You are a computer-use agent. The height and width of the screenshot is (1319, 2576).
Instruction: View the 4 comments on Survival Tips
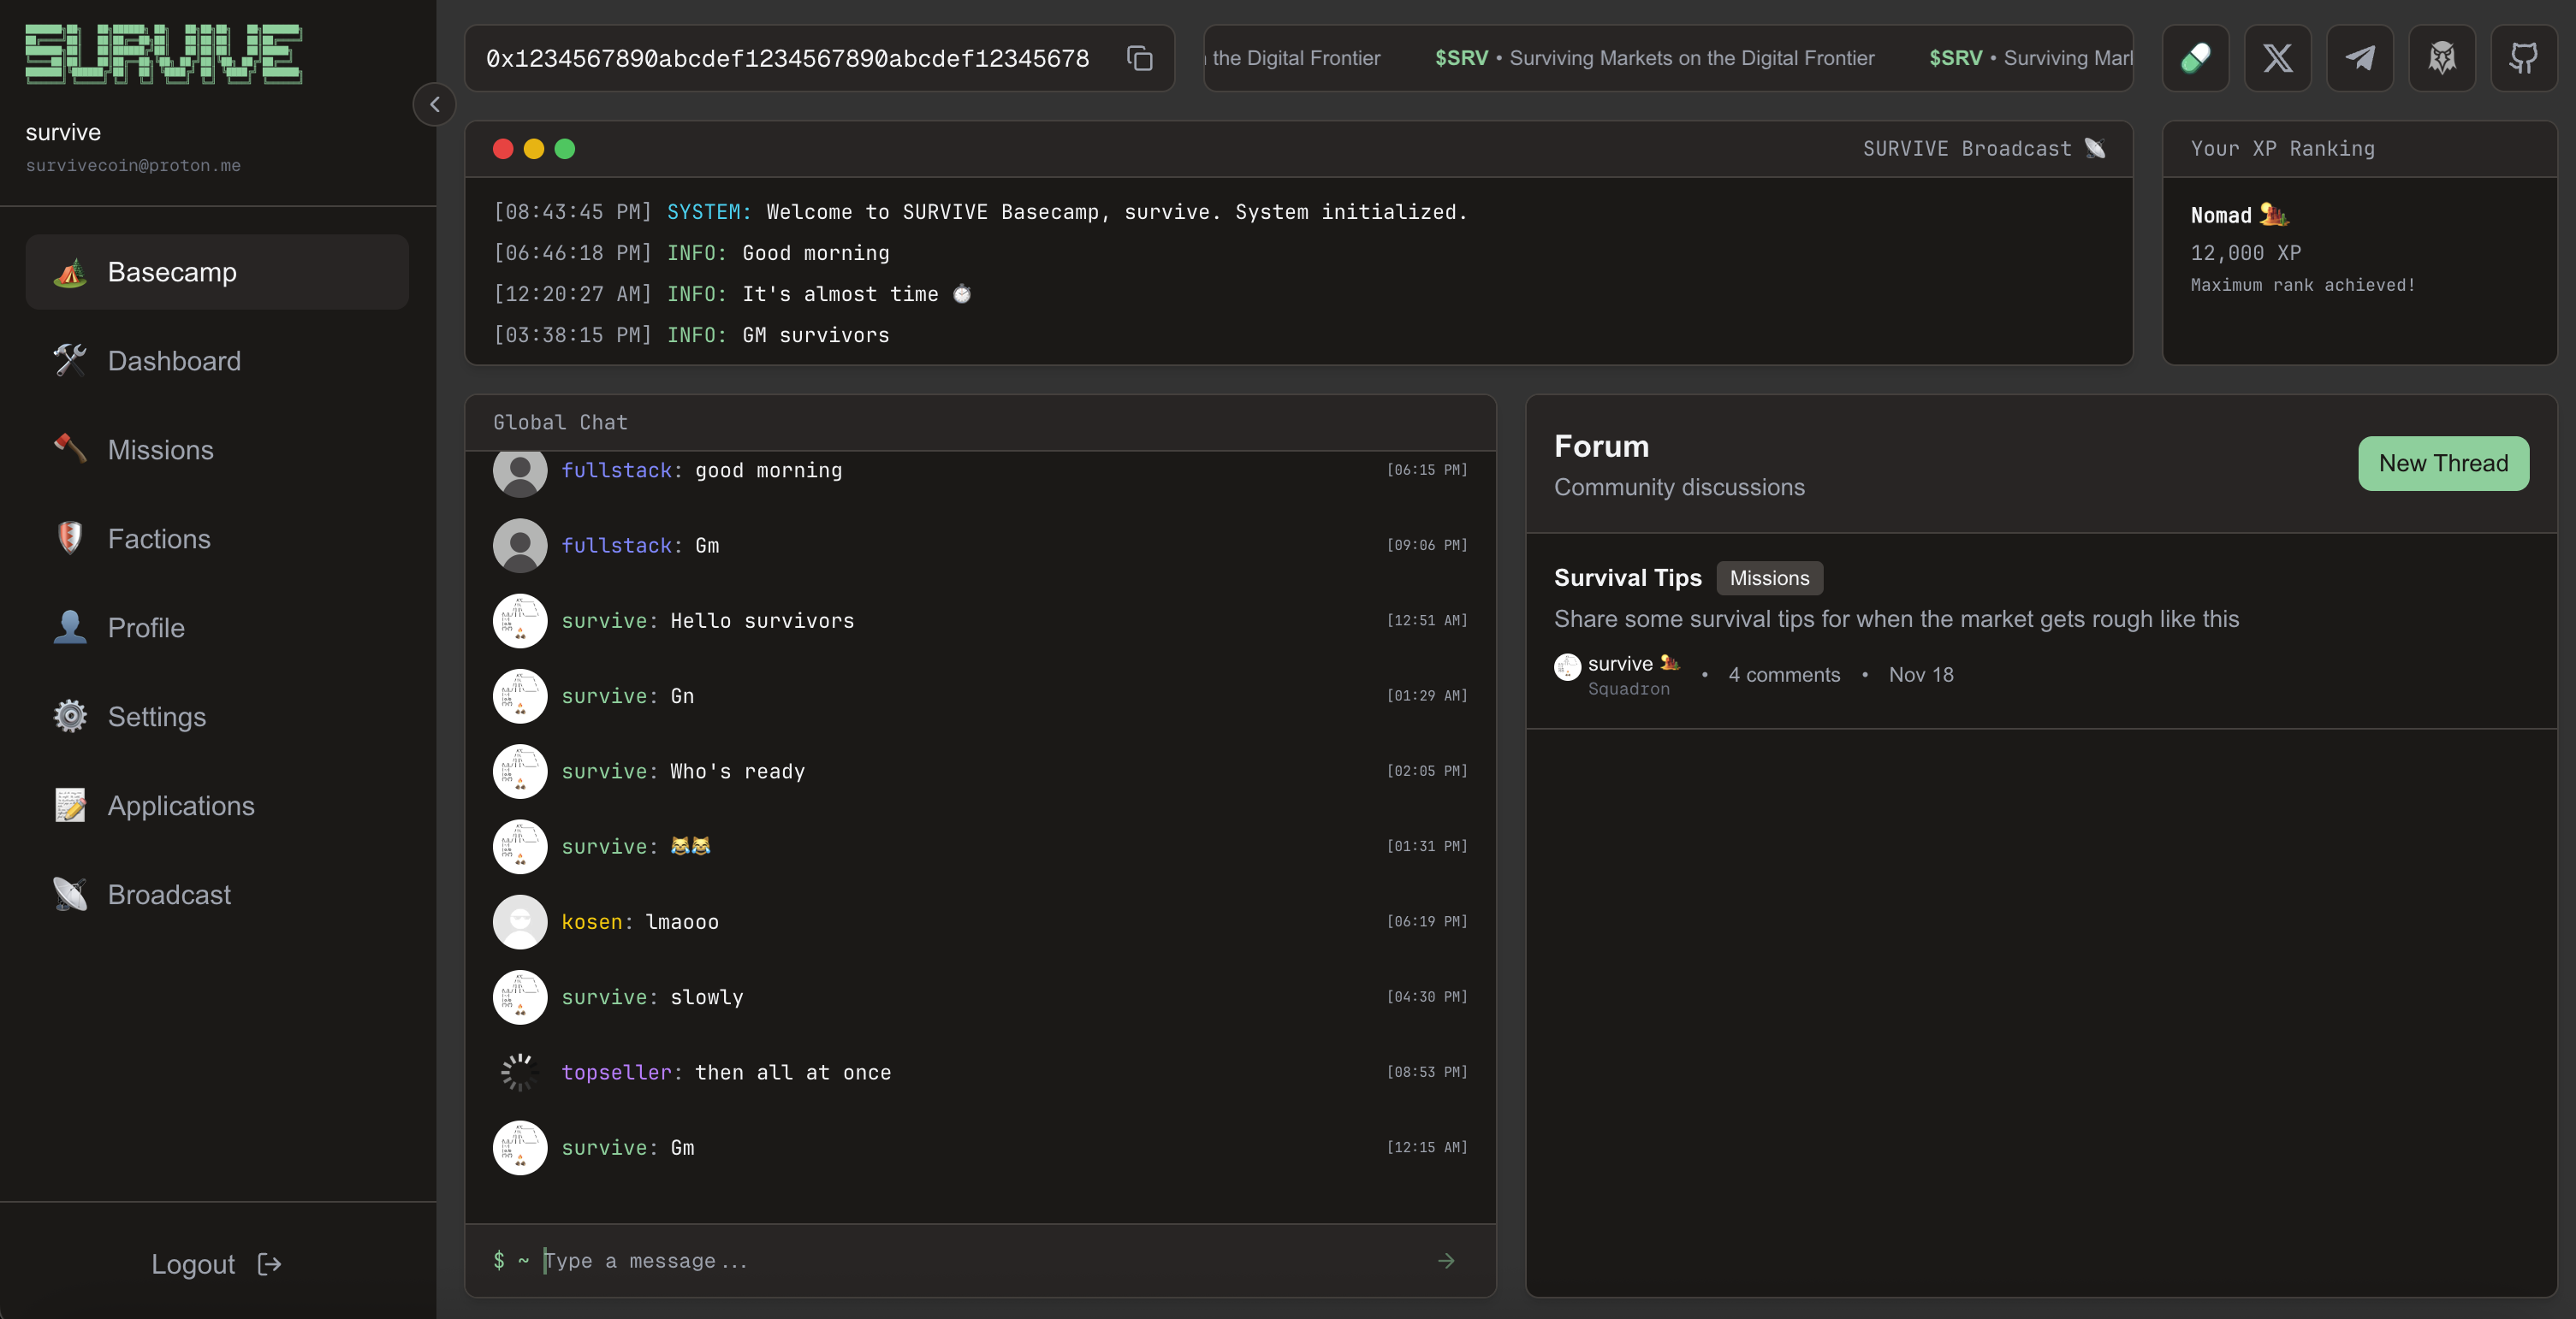coord(1784,675)
